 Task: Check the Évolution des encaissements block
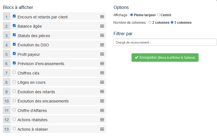click(x=14, y=100)
